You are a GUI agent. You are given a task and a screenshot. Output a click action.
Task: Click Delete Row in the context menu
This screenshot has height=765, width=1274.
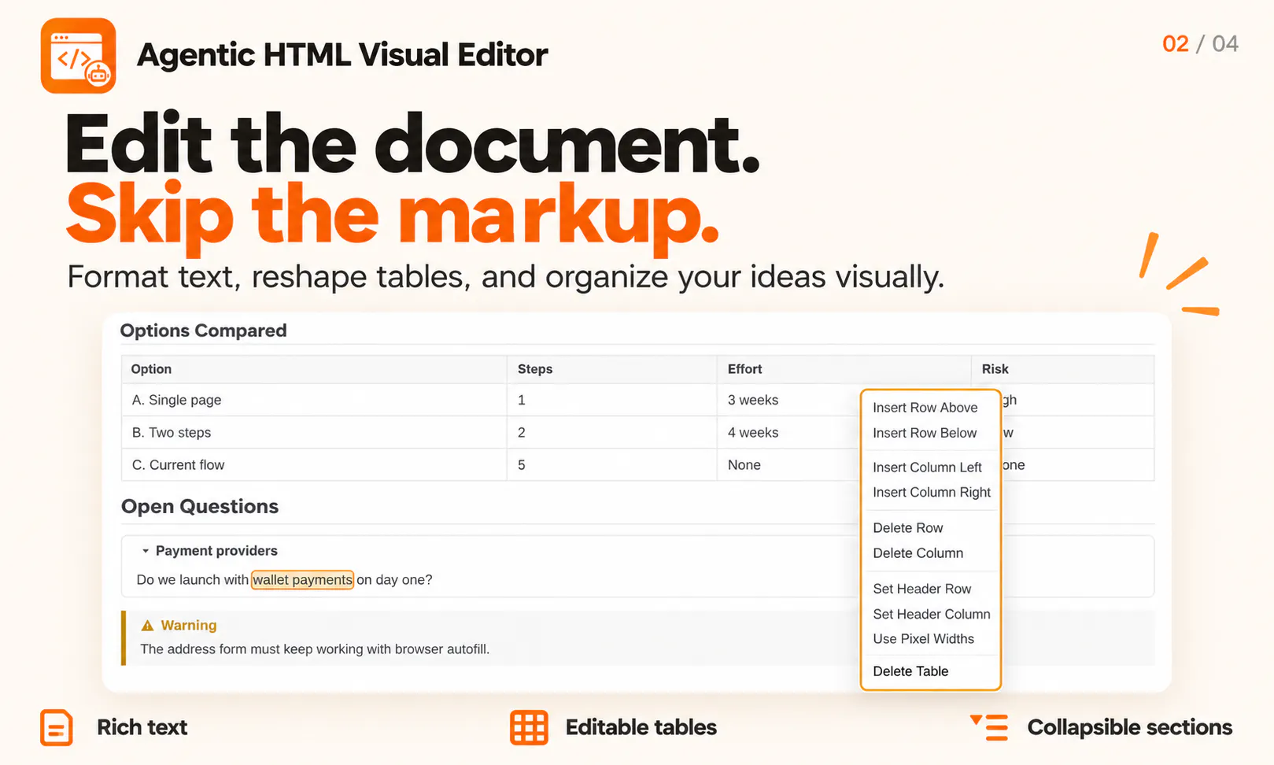pyautogui.click(x=907, y=528)
